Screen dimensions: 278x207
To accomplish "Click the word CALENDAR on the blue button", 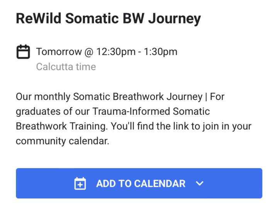I will pyautogui.click(x=160, y=184).
